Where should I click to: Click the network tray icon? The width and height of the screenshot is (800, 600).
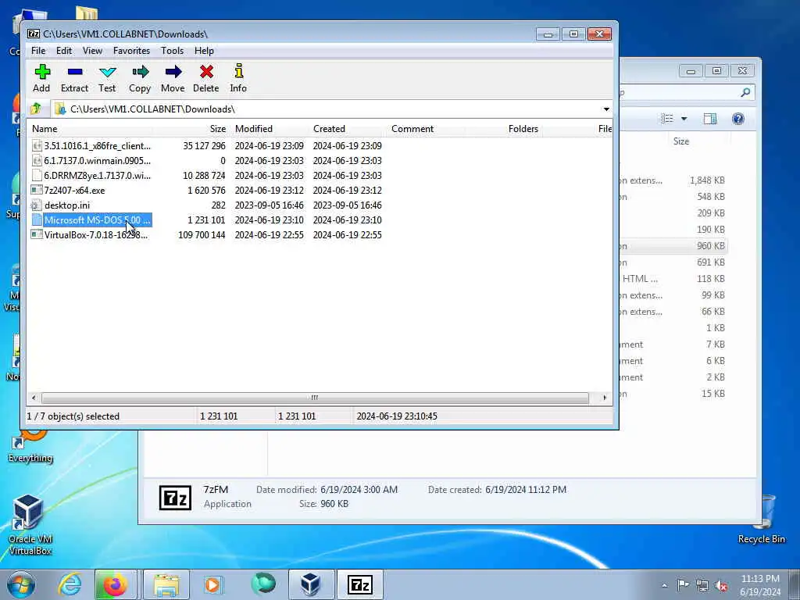click(702, 585)
